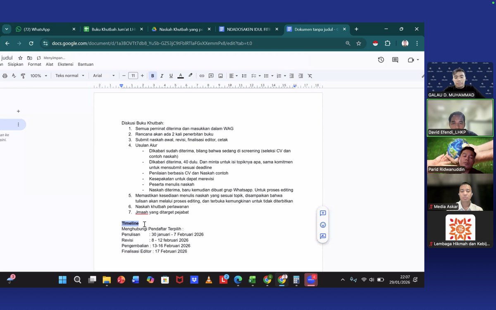Star this document
The width and height of the screenshot is (496, 310).
20,58
